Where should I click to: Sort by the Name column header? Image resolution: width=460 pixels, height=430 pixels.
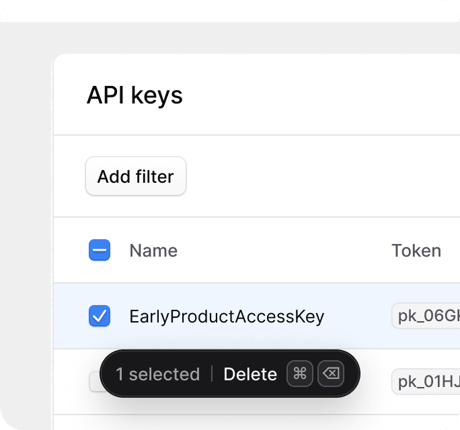point(153,251)
